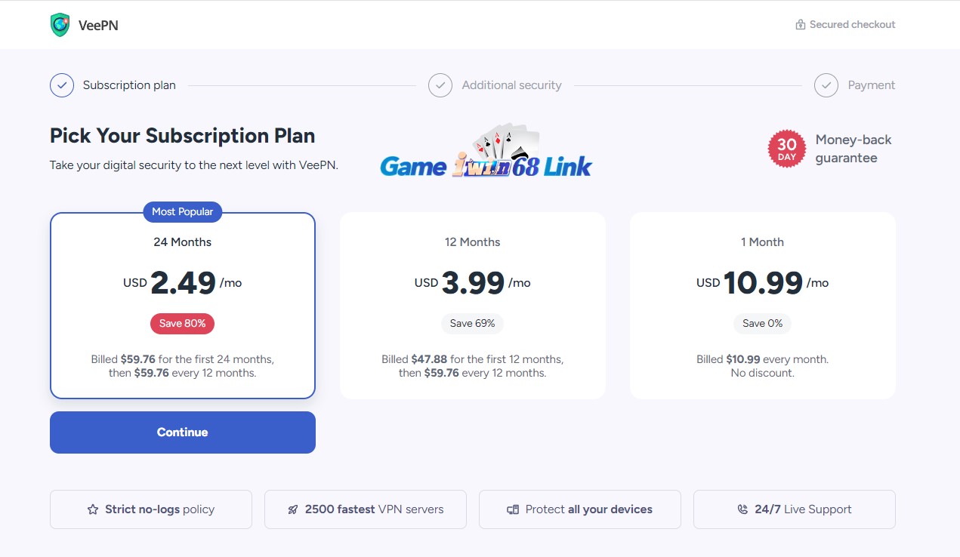
Task: Select the 24 Months plan card
Action: coord(183,306)
